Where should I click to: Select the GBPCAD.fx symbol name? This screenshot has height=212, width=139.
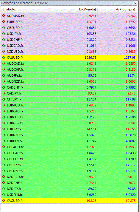tap(15, 153)
